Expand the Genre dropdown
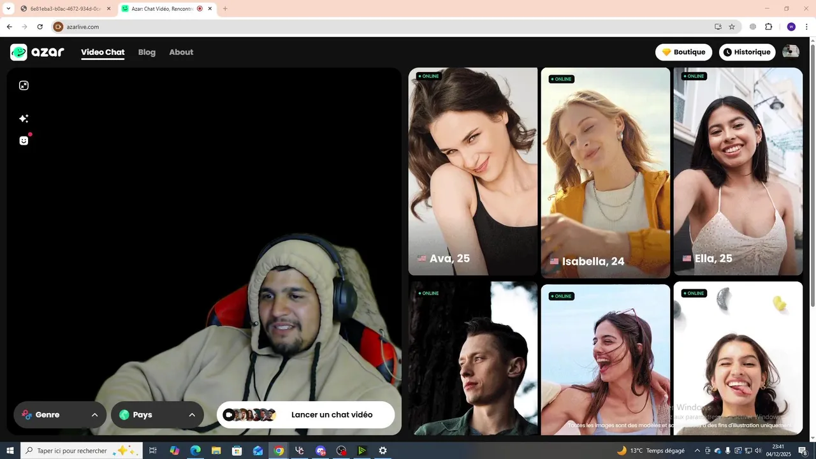Screen dimensions: 816x459 [60, 415]
